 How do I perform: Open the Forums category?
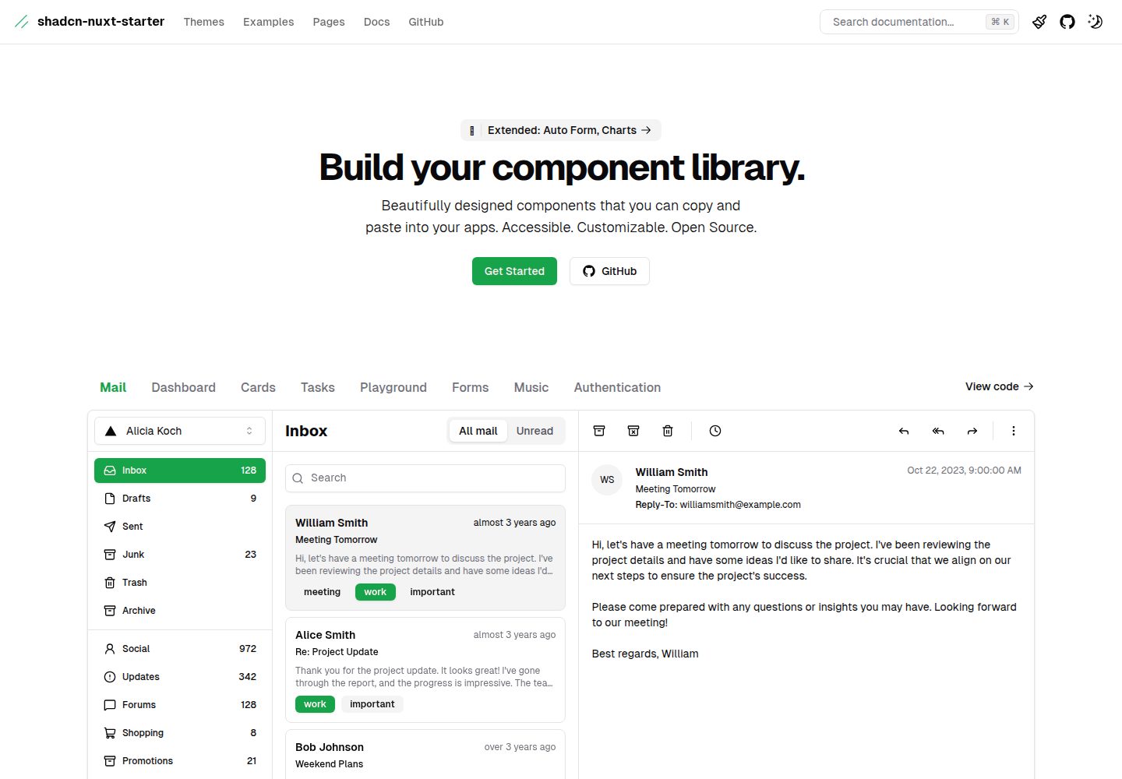(x=180, y=705)
